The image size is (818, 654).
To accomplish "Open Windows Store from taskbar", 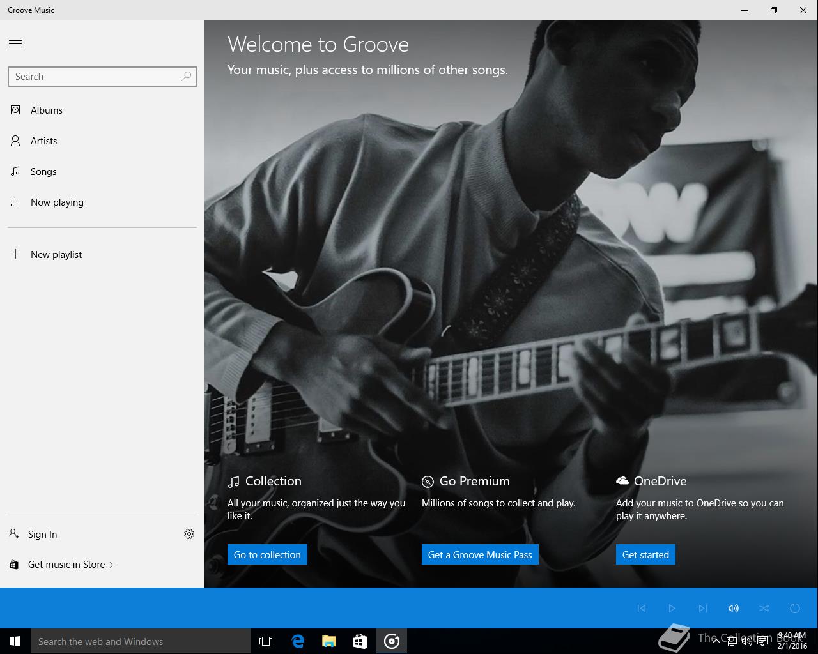I will 360,641.
